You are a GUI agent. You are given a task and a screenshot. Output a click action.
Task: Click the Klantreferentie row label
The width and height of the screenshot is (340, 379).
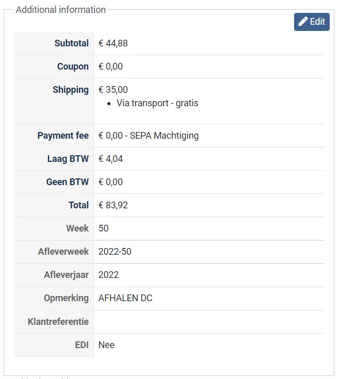tap(58, 322)
